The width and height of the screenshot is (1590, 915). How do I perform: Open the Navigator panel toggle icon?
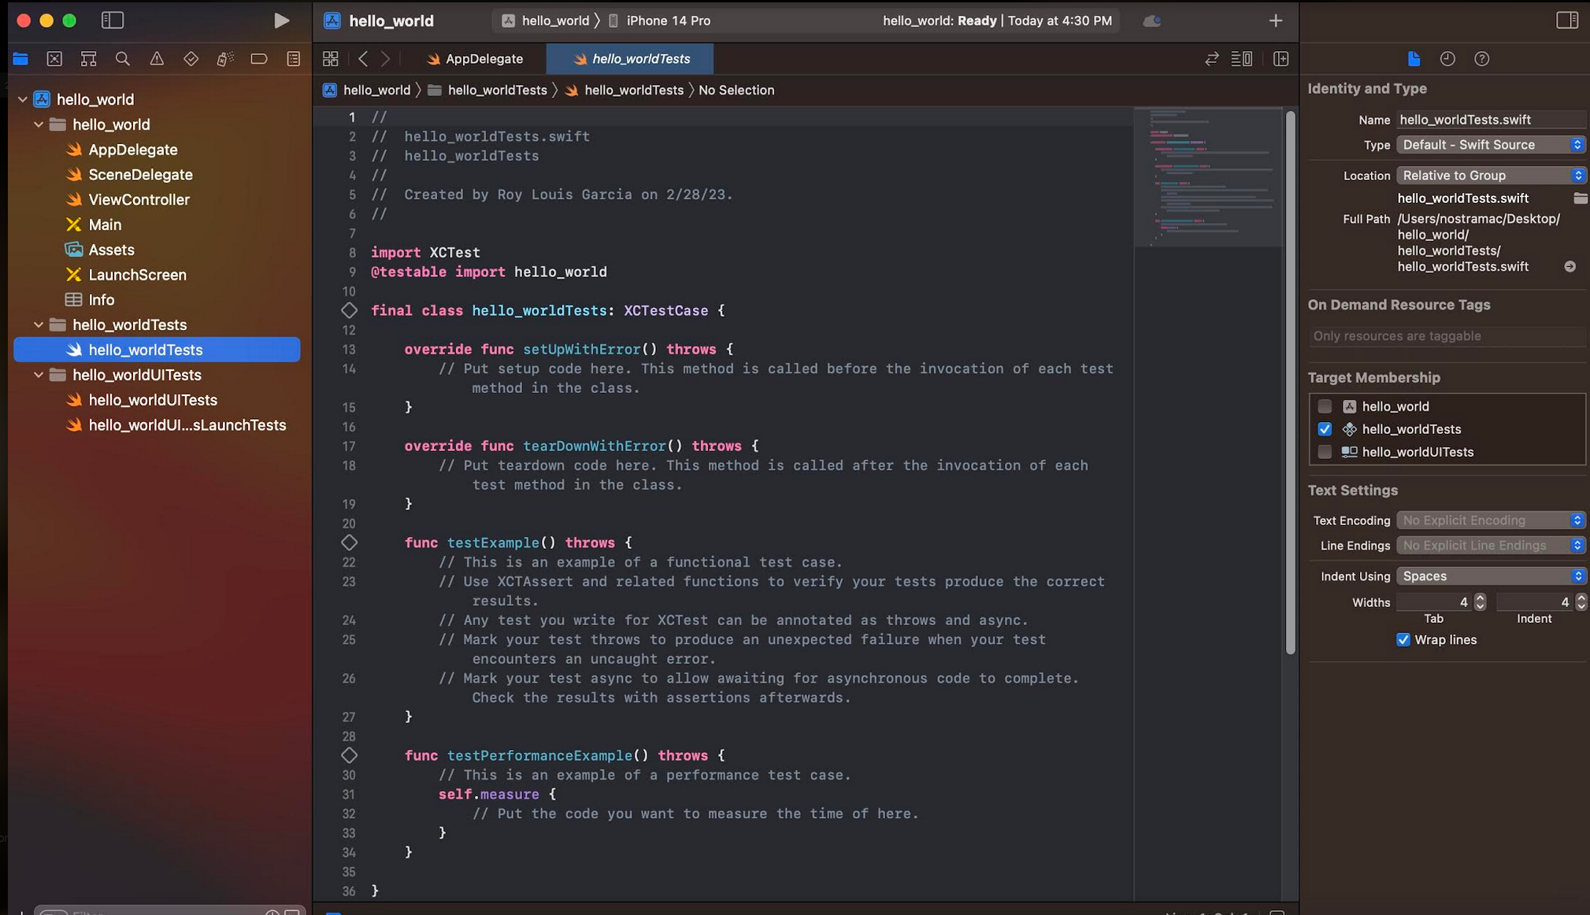[x=113, y=20]
